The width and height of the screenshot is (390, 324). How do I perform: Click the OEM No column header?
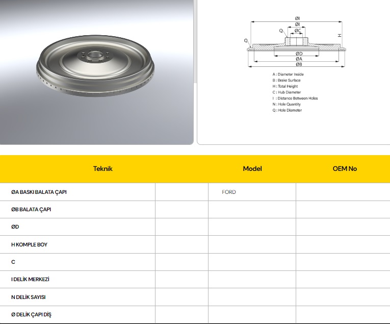point(345,168)
